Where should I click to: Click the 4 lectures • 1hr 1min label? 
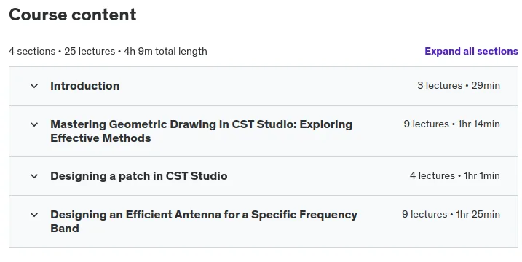point(455,176)
